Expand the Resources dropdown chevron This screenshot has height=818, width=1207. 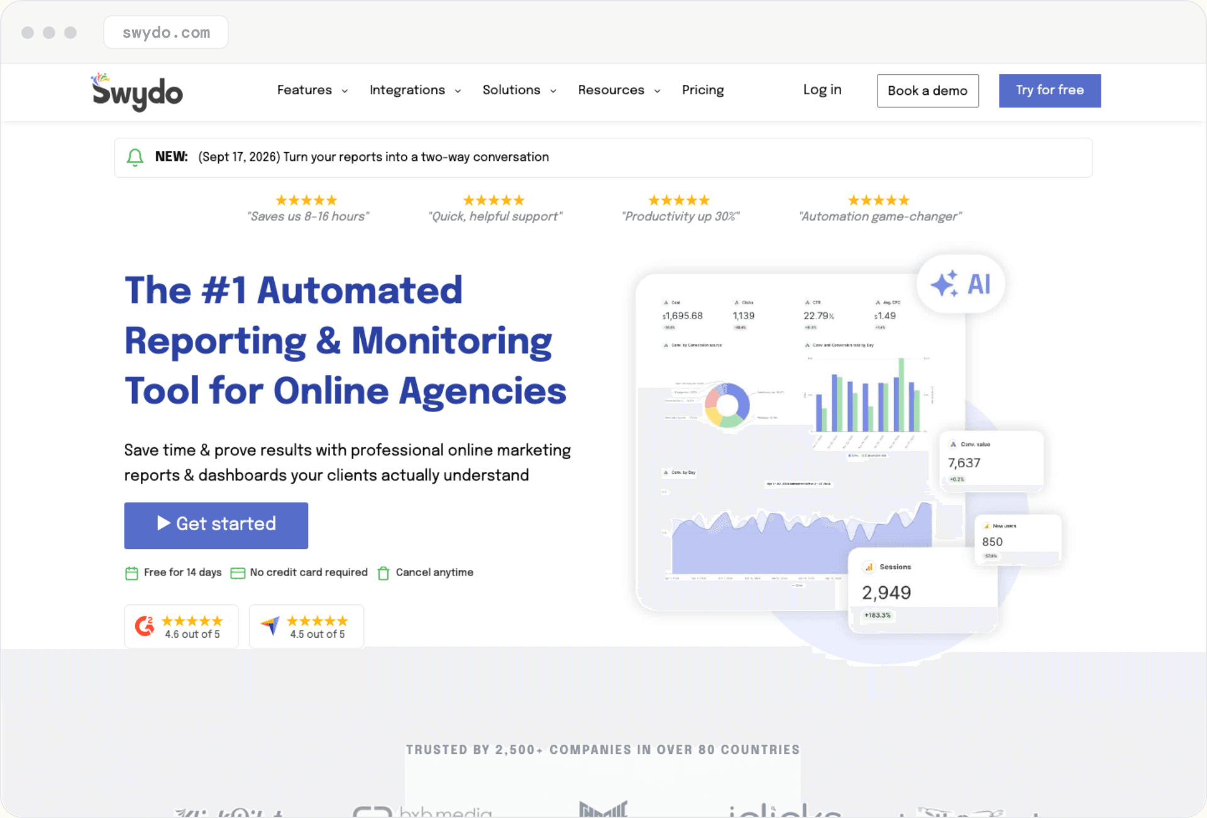click(658, 91)
